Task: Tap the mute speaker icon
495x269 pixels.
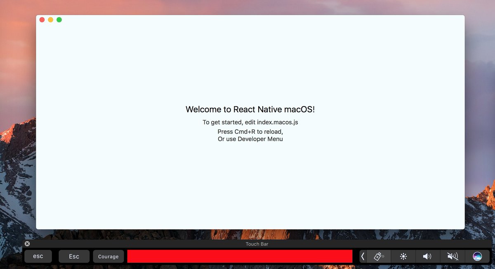Action: (453, 256)
